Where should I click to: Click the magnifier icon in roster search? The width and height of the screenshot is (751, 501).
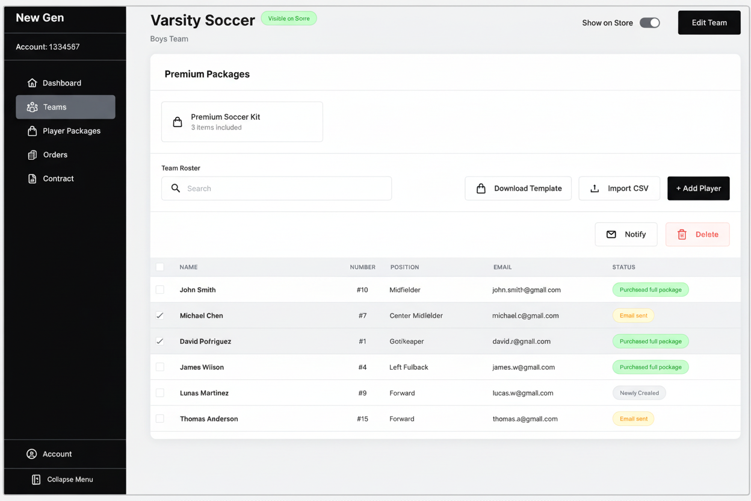176,188
